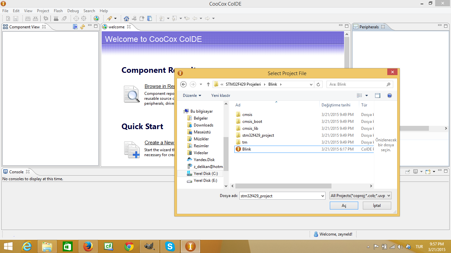Click the Back navigation arrow in main toolbar

[195, 18]
